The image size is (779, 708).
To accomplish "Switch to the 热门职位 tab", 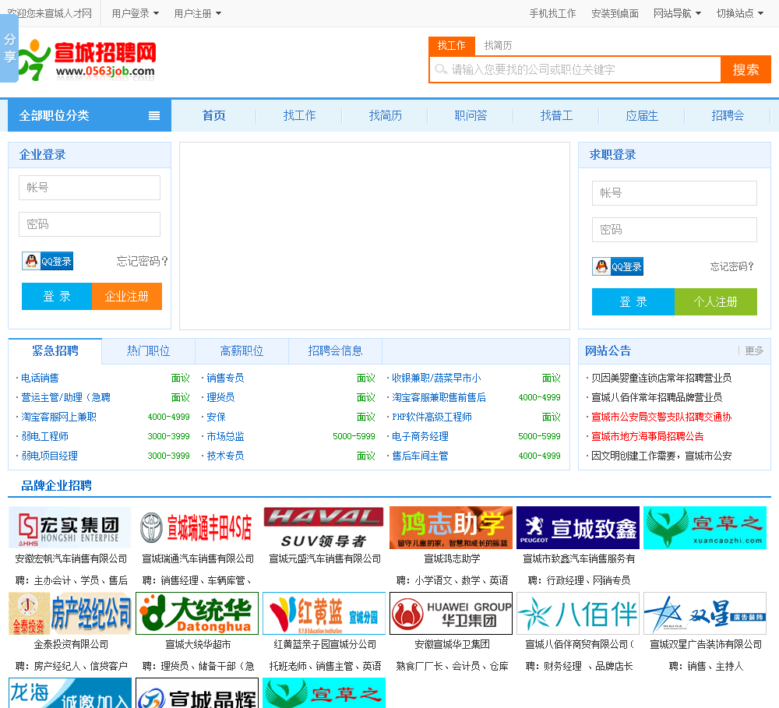I will tap(148, 350).
